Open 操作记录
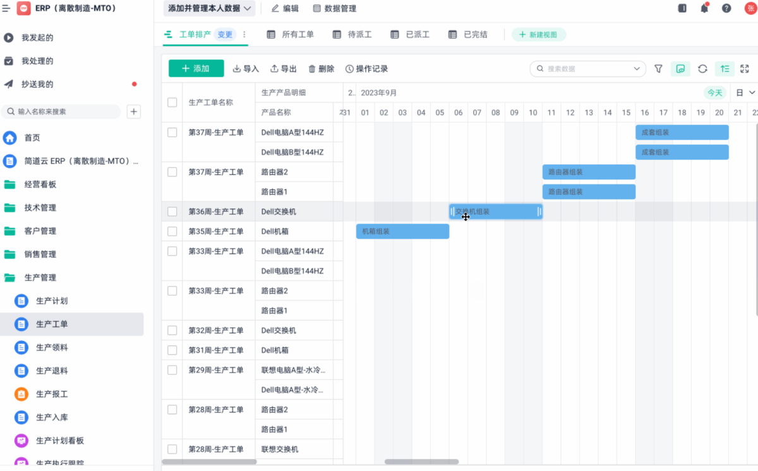This screenshot has height=471, width=758. (367, 69)
